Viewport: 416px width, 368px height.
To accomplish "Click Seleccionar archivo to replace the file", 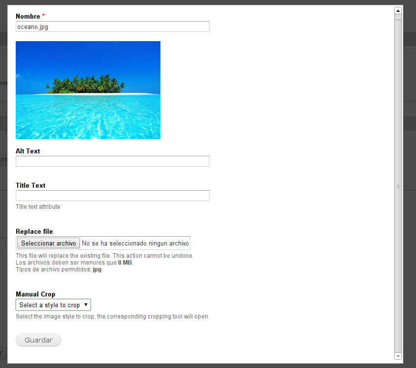I will click(48, 243).
